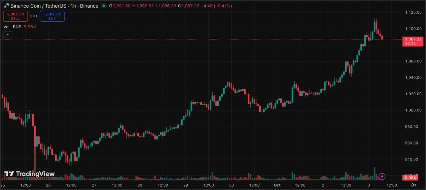This screenshot has height=190, width=426.
Task: Click the 1,040.00 price axis label
Action: click(413, 77)
